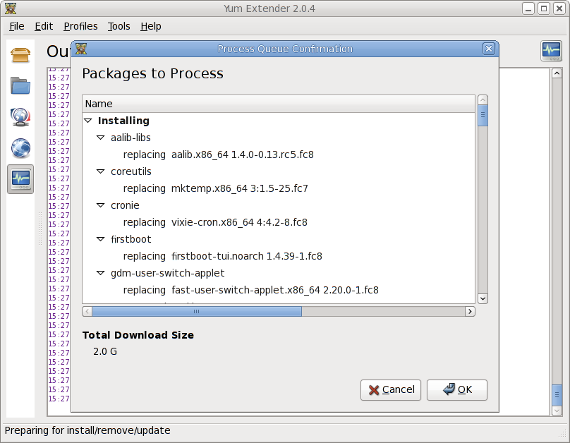Click the package list scroll-left arrow
Image resolution: width=570 pixels, height=443 pixels.
click(x=87, y=312)
